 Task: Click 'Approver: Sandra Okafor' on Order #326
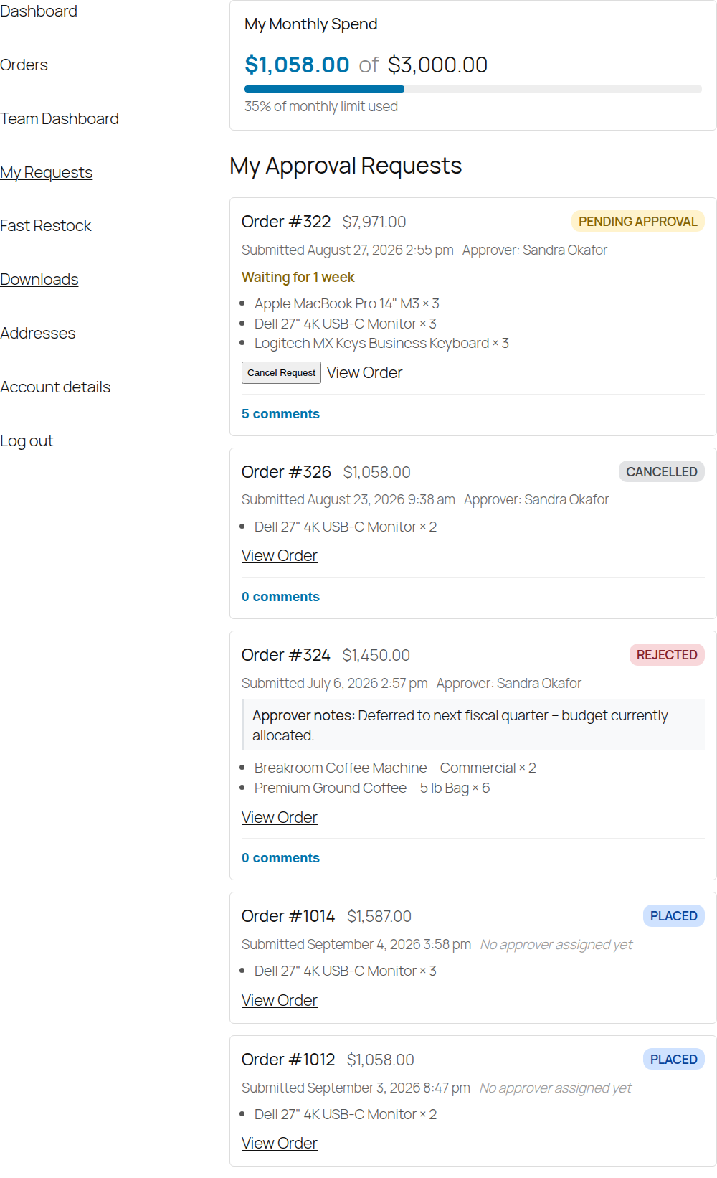(x=536, y=499)
